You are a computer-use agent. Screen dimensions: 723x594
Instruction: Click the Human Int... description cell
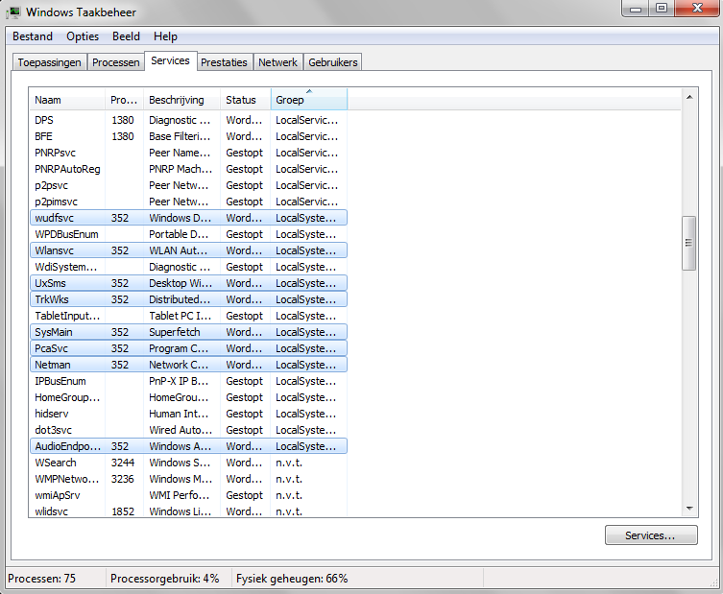179,414
